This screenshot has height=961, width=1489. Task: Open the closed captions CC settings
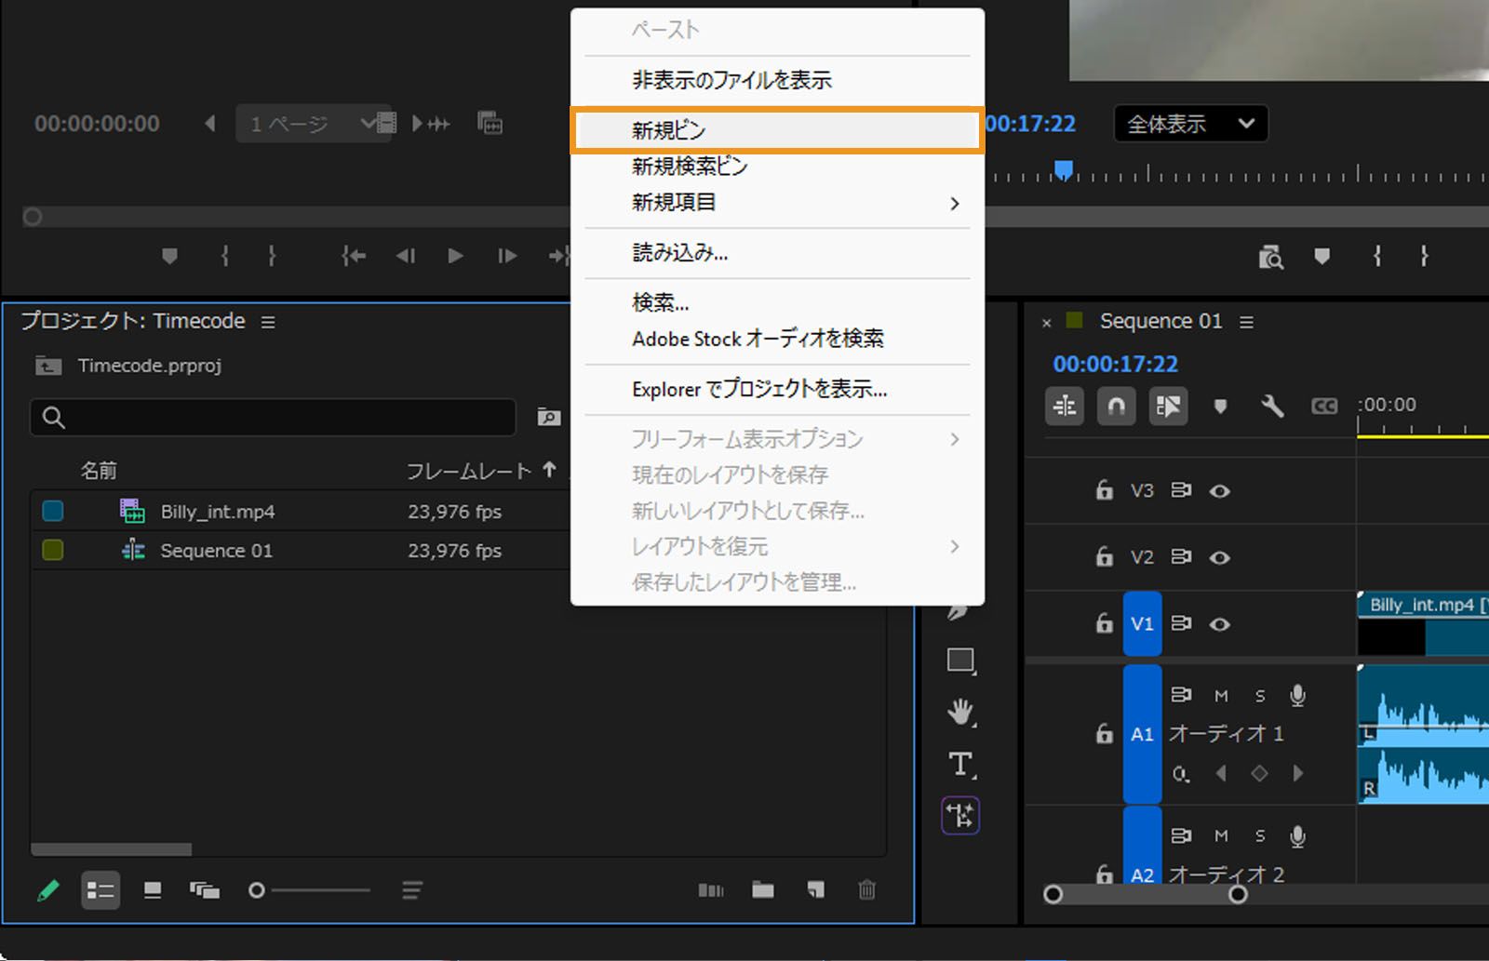pos(1325,407)
